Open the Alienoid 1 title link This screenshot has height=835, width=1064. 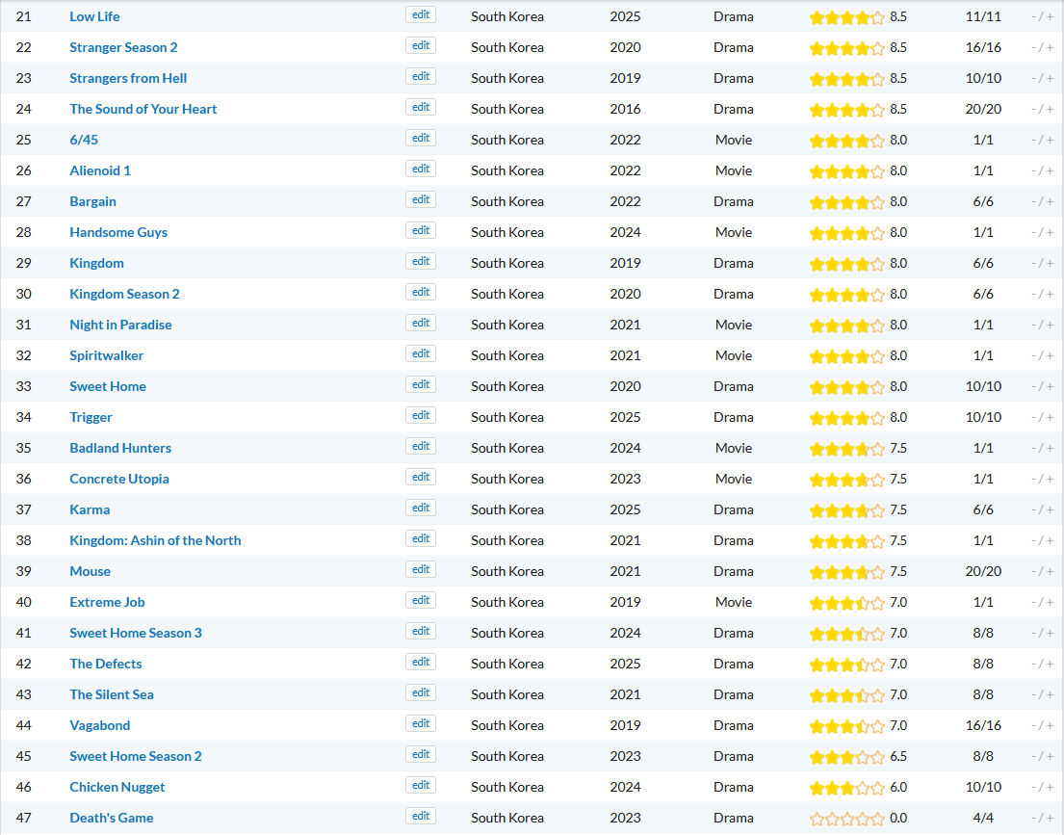100,170
